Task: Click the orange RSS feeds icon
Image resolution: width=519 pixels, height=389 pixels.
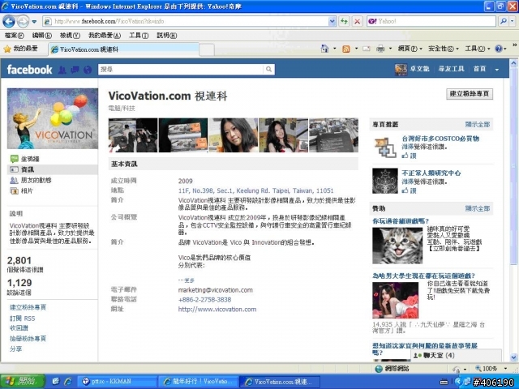Action: 346,49
